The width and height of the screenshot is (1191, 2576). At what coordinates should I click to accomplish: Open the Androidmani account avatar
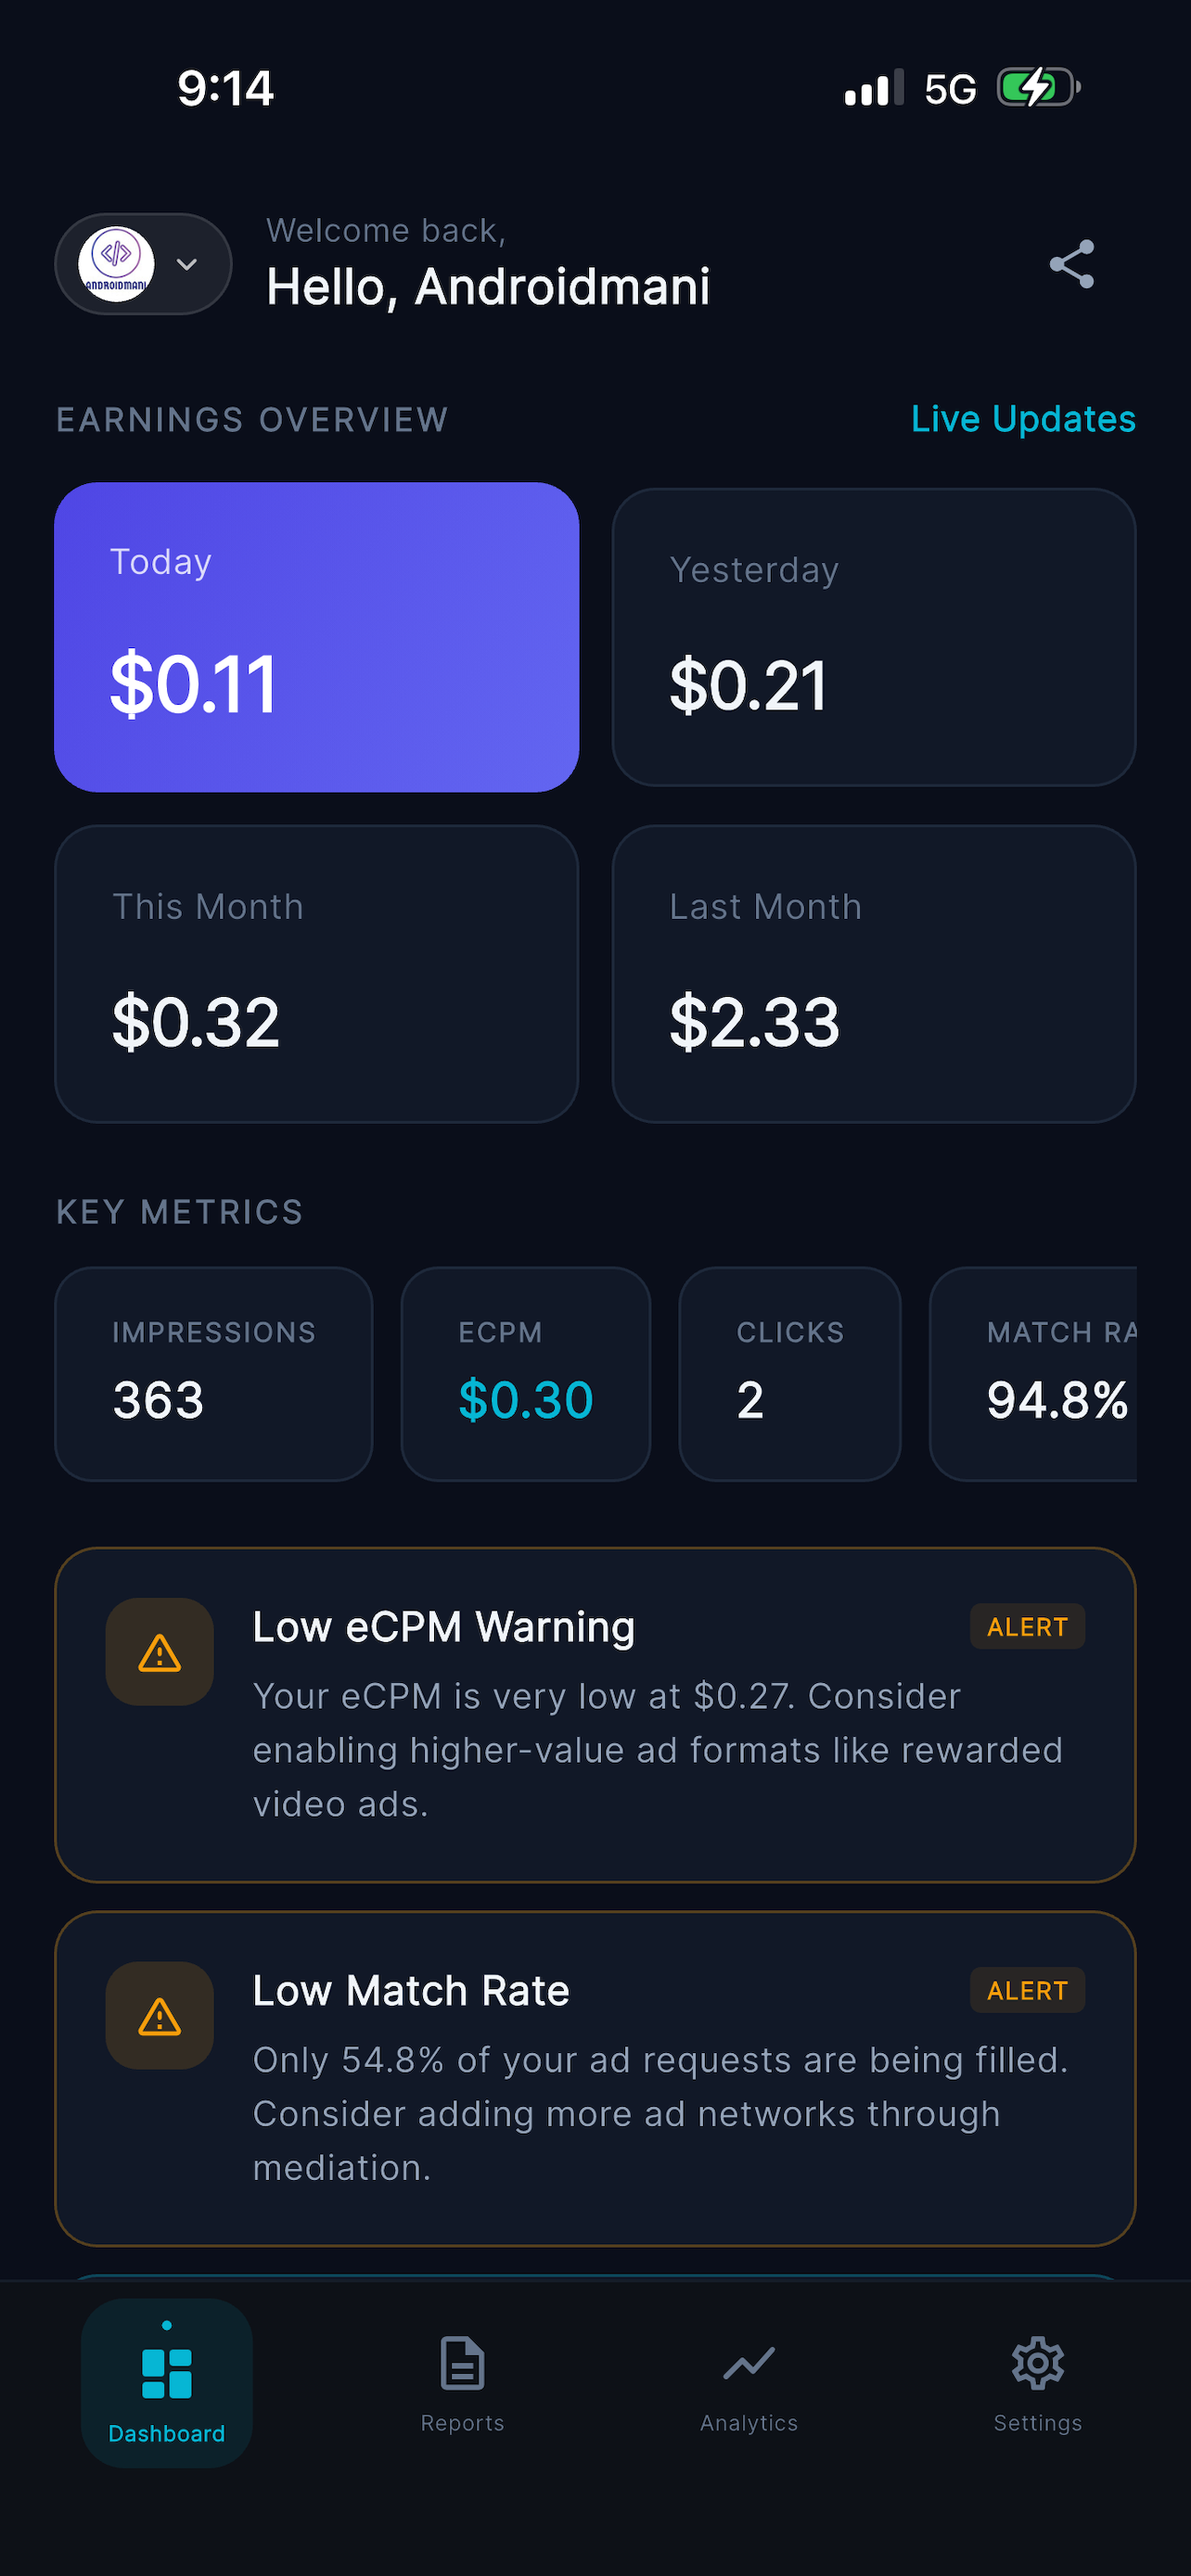[x=117, y=264]
